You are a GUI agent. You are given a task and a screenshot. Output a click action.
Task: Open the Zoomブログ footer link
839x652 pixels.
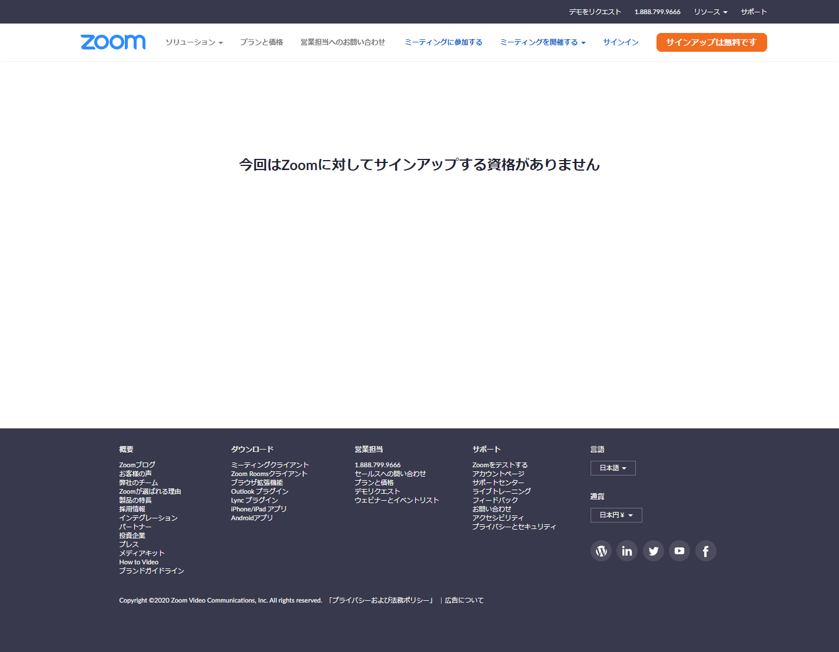coord(137,465)
